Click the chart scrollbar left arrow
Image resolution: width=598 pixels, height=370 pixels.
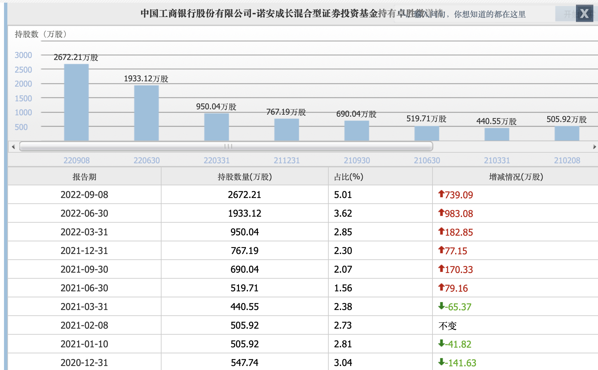tap(13, 147)
